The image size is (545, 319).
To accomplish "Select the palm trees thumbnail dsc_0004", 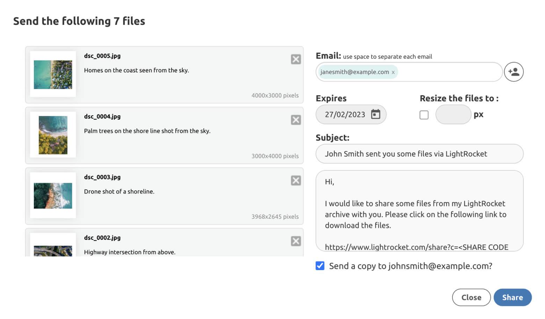I will pyautogui.click(x=53, y=135).
